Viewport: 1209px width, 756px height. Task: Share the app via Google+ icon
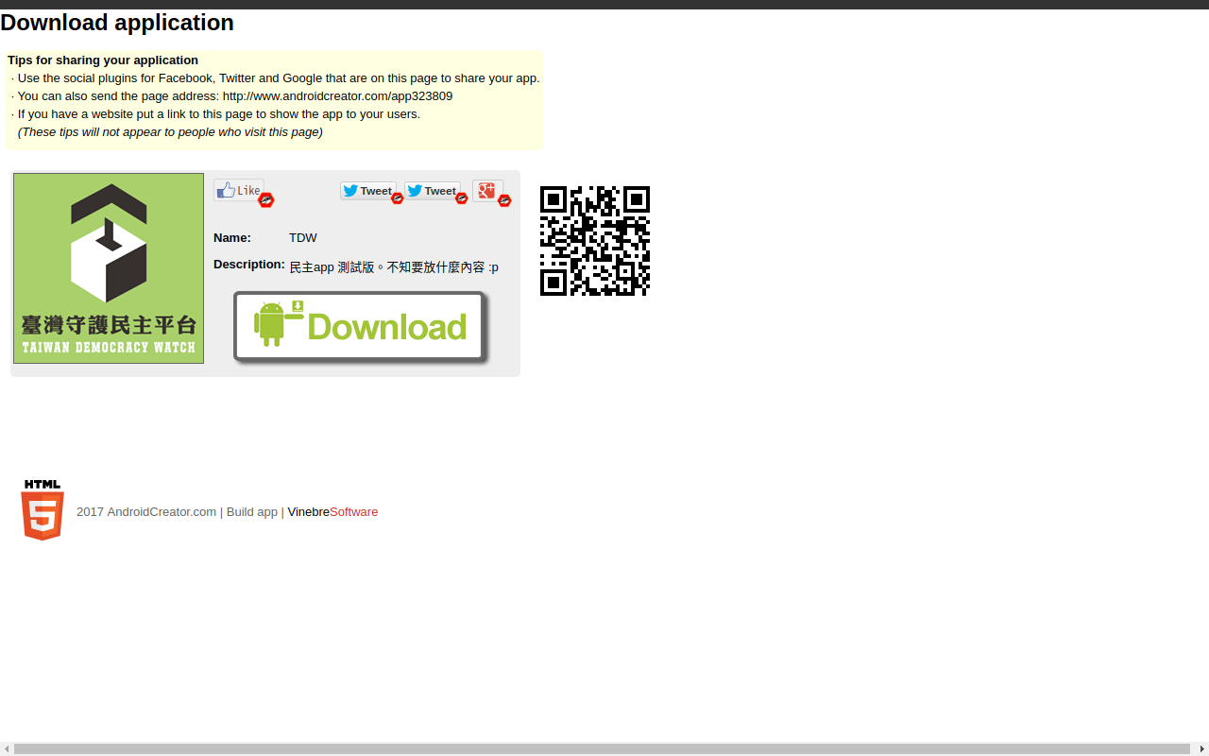486,190
